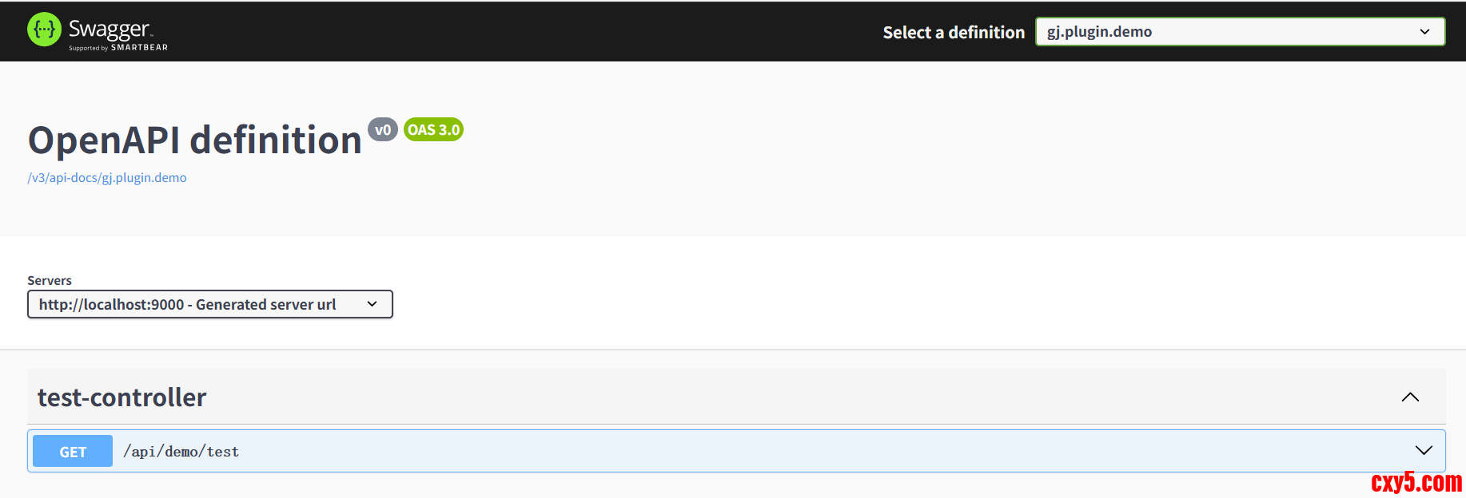Click the v0 version badge
Image resolution: width=1466 pixels, height=498 pixels.
[x=383, y=129]
